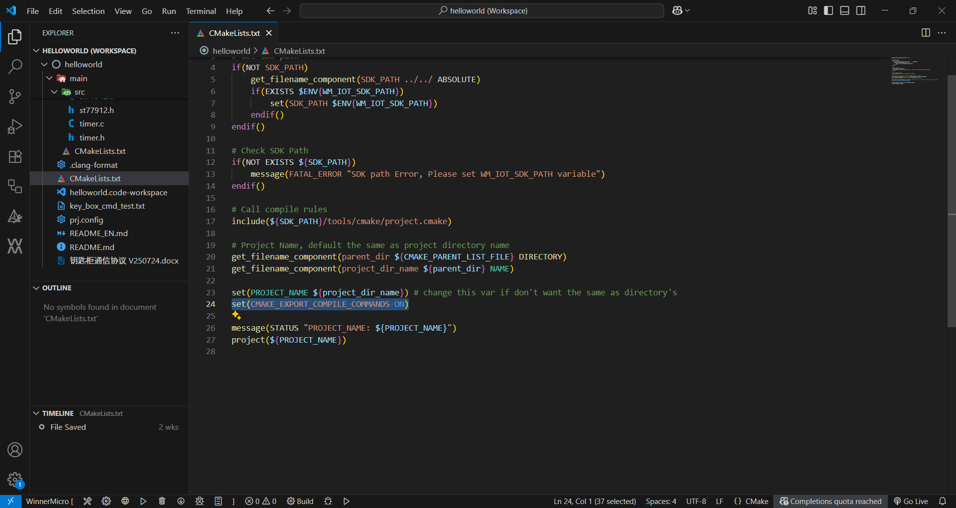This screenshot has height=508, width=956.
Task: Collapse the OUTLINE section
Action: (x=36, y=288)
